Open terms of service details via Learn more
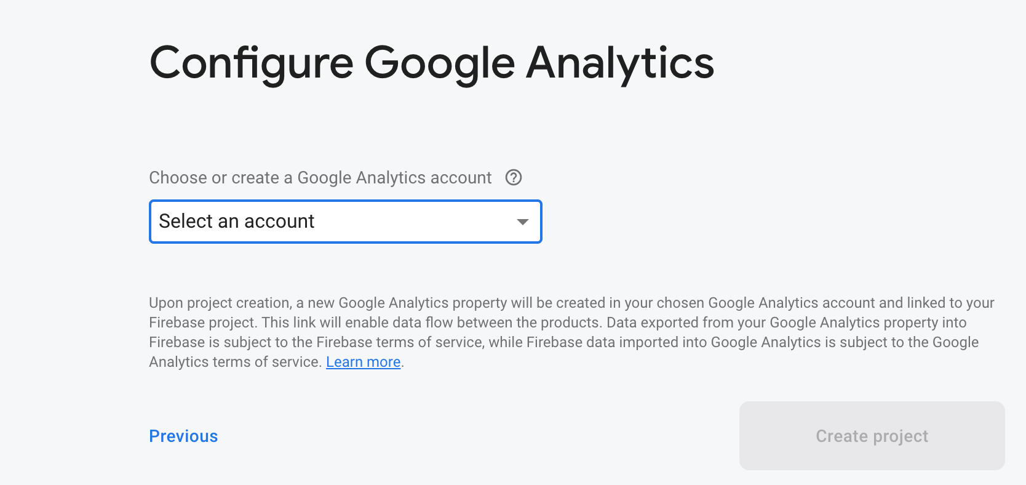Image resolution: width=1026 pixels, height=485 pixels. (363, 362)
